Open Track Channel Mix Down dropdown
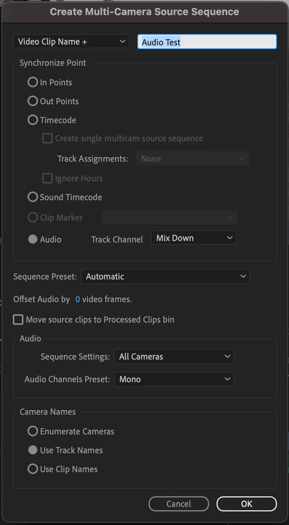Image resolution: width=289 pixels, height=525 pixels. 194,238
